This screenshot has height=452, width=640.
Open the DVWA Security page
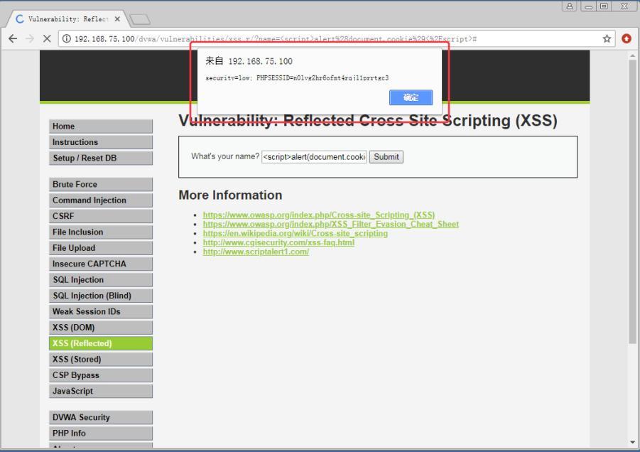pyautogui.click(x=100, y=417)
